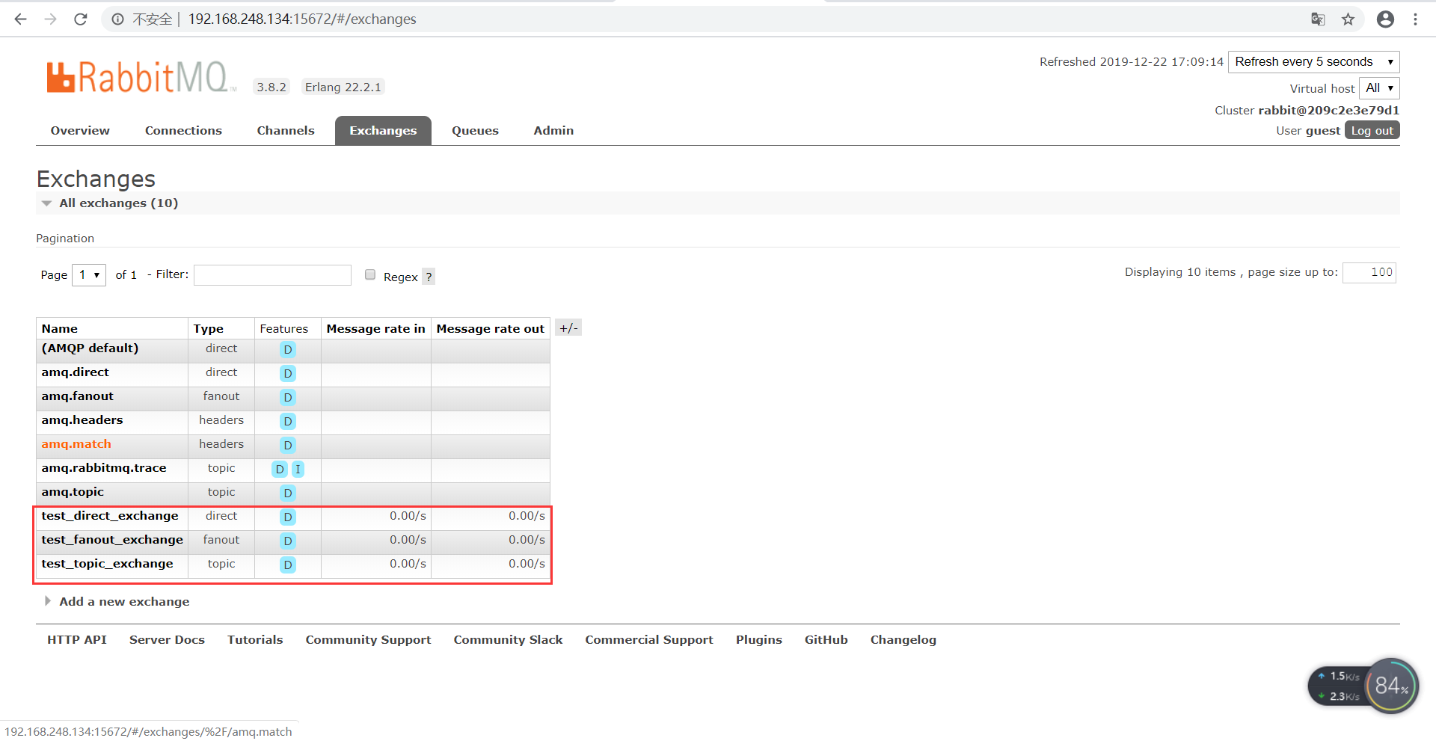Click the D badge for amq.topic

[x=288, y=493]
